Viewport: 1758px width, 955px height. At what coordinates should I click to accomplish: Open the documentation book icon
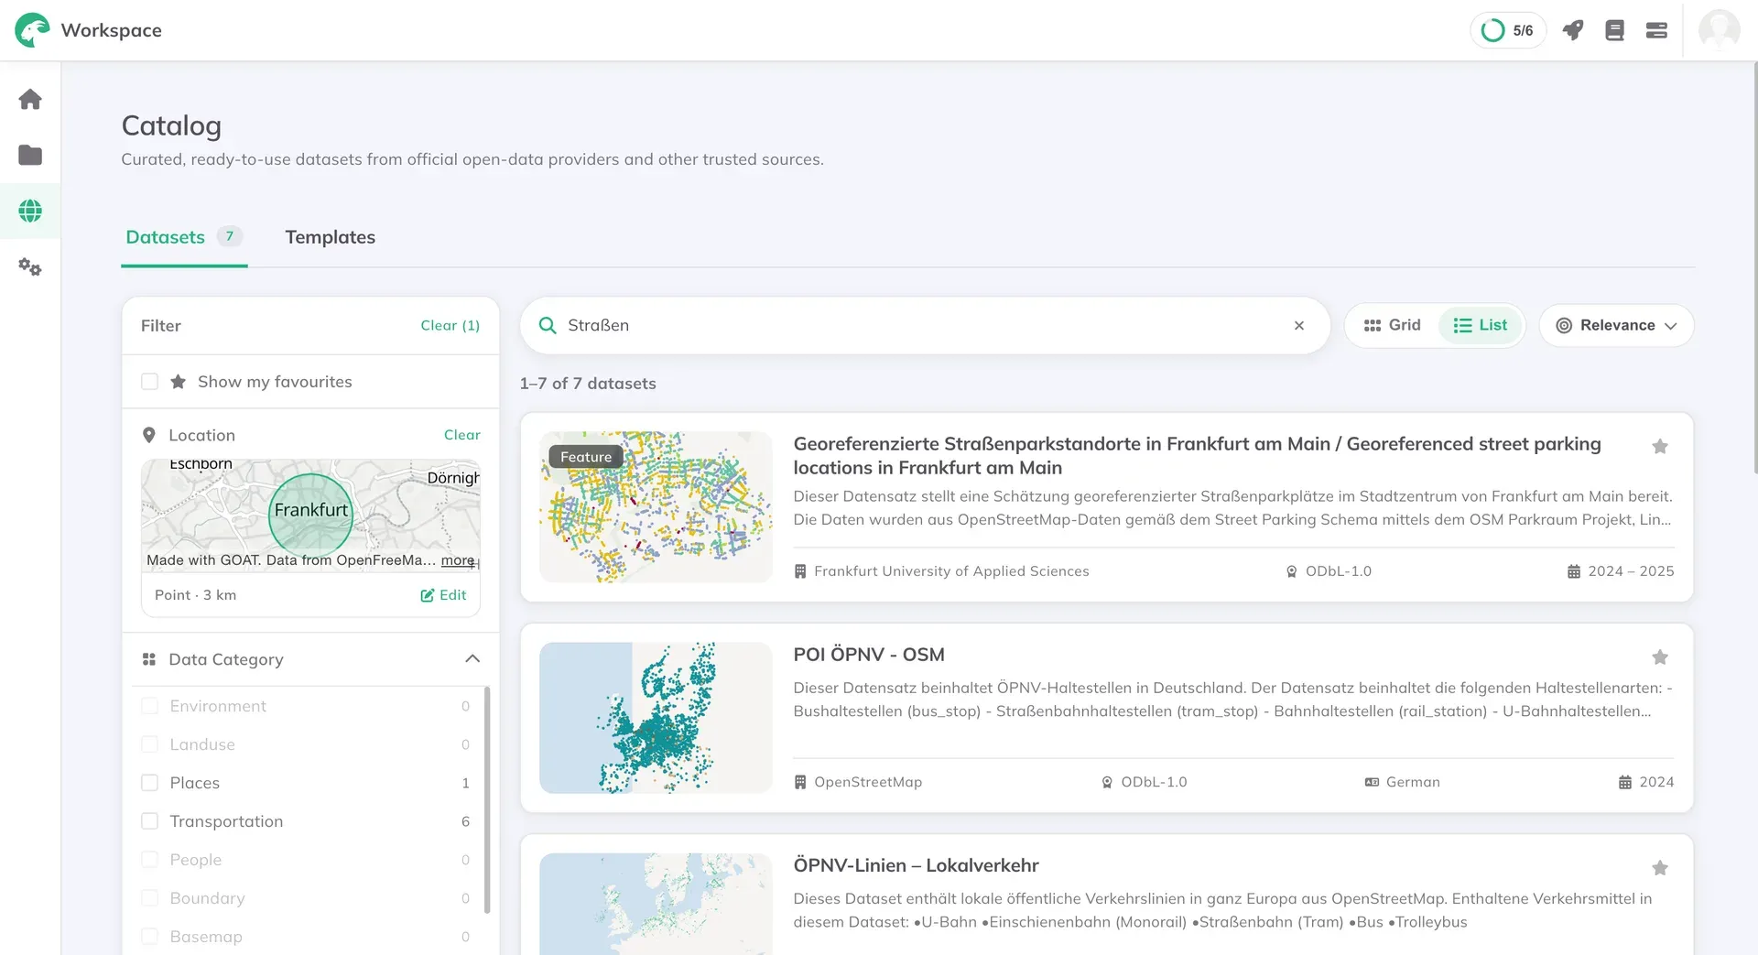1615,30
